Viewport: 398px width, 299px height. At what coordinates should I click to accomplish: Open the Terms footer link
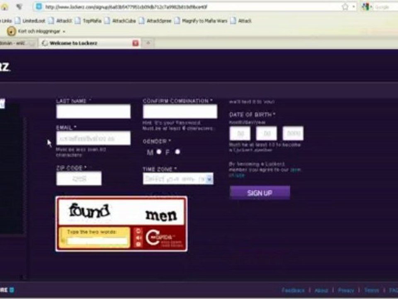pyautogui.click(x=371, y=290)
